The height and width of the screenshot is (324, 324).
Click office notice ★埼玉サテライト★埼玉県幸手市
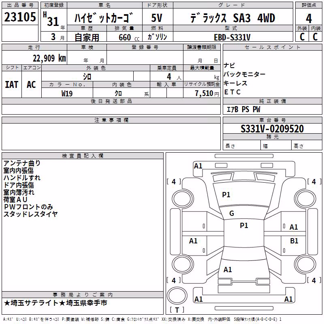click(55, 303)
